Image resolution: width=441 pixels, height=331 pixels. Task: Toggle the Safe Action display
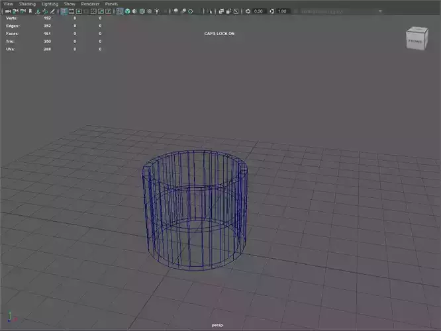(x=101, y=11)
